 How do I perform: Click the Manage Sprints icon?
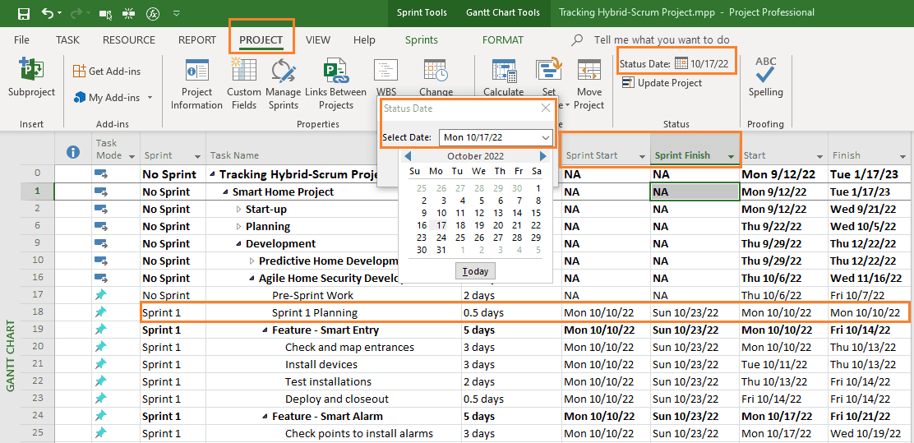coord(284,70)
